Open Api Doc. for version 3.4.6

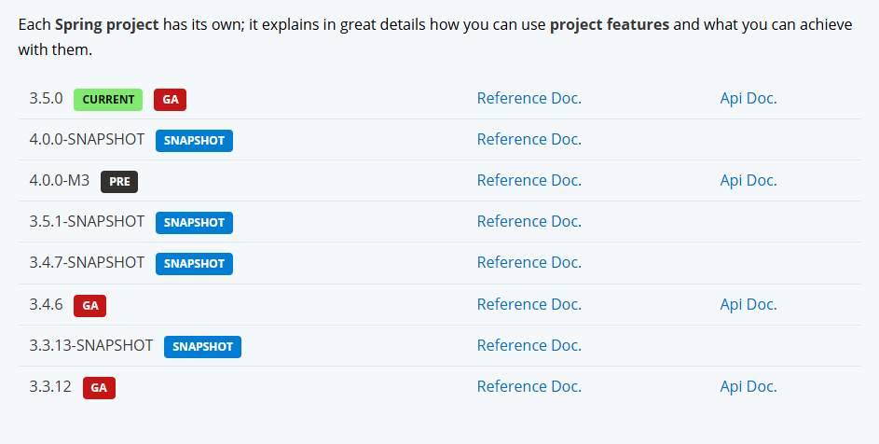click(x=749, y=304)
